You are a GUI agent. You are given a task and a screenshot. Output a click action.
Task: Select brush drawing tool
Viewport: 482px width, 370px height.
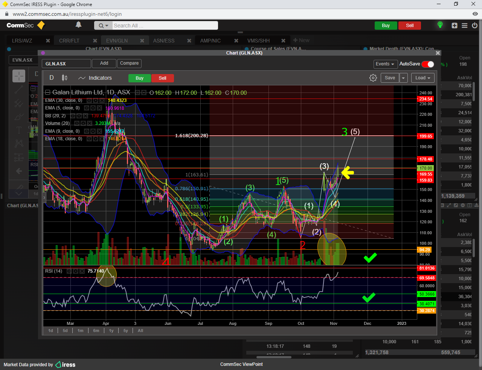tap(19, 117)
